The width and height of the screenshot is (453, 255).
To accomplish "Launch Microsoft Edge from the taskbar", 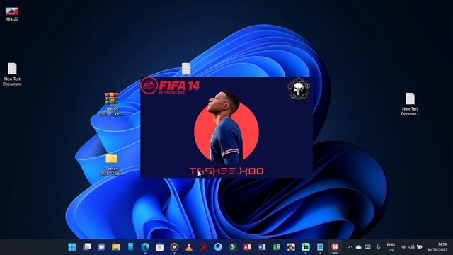I will (x=145, y=247).
